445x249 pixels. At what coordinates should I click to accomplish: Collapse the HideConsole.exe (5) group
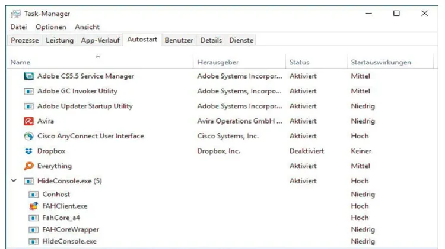coord(14,180)
